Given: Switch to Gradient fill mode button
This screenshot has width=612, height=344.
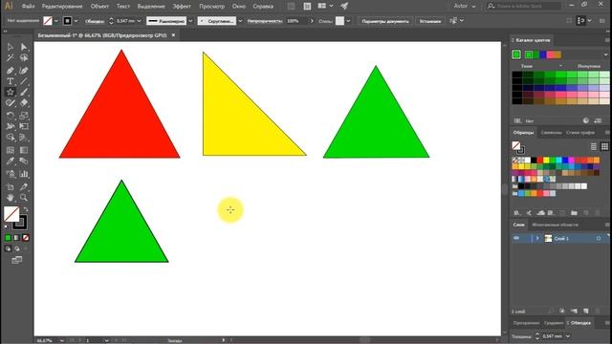Looking at the screenshot, I should coord(16,238).
